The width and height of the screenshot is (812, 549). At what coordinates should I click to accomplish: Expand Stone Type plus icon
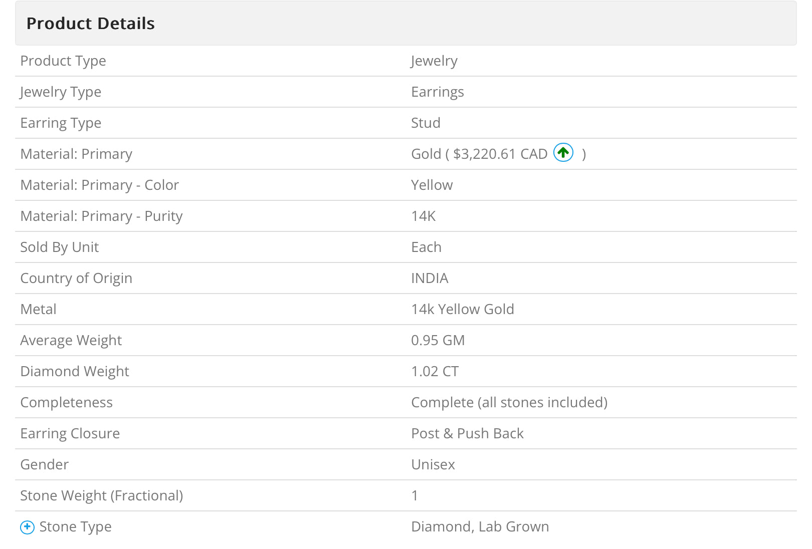(27, 527)
